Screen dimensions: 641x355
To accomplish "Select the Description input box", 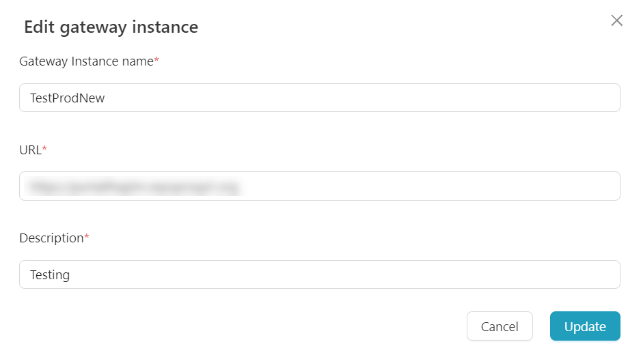I will [x=319, y=274].
